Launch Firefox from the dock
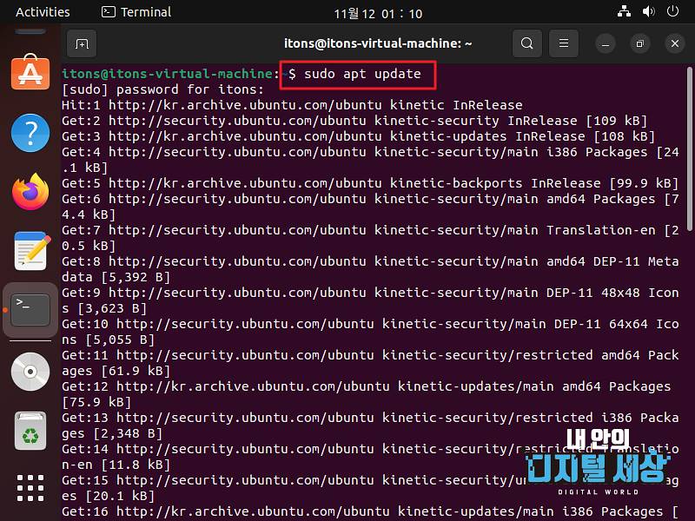Viewport: 695px width, 521px height. (30, 192)
